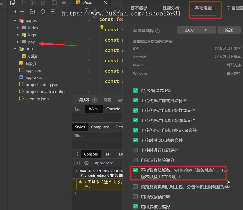The height and width of the screenshot is (210, 243).
Task: Click the new folder icon in the explorer
Action: coord(32,11)
